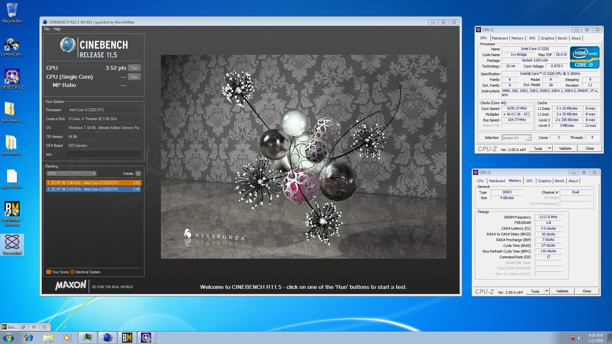612x344 pixels.
Task: Switch to the monitor utility taskbar item
Action: (87, 338)
